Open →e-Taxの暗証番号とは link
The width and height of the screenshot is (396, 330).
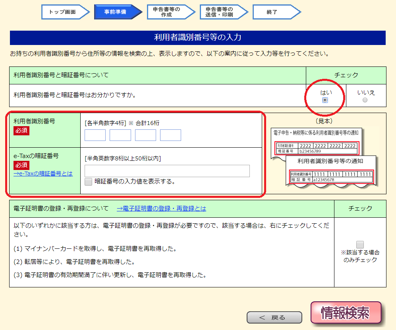43,174
